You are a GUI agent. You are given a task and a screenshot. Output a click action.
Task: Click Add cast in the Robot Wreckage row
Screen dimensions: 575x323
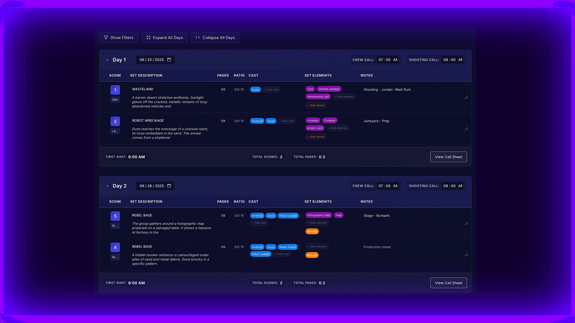[287, 121]
